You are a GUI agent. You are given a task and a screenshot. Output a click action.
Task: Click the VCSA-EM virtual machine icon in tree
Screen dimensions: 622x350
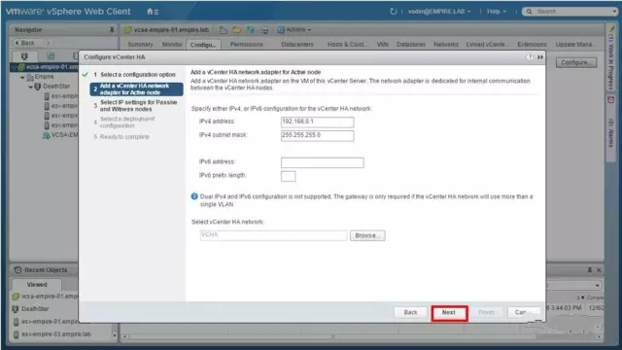point(46,135)
